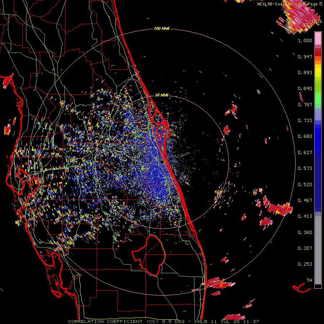324x324 pixels.
Task: Click the radar site dot at center
Action: 162,162
